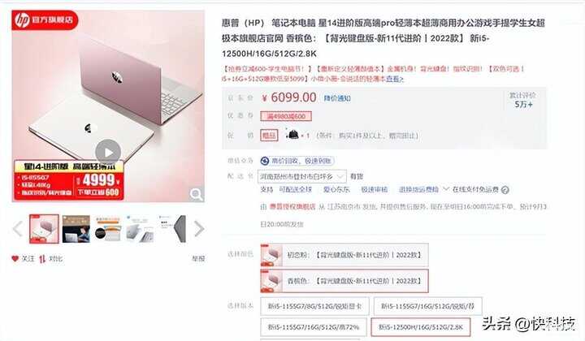Select the 香槟色 color option
585x341 pixels.
tap(344, 281)
